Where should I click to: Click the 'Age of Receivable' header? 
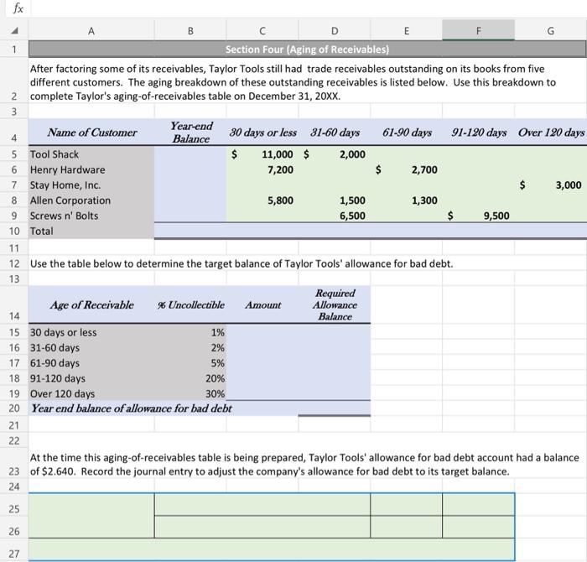coord(91,304)
